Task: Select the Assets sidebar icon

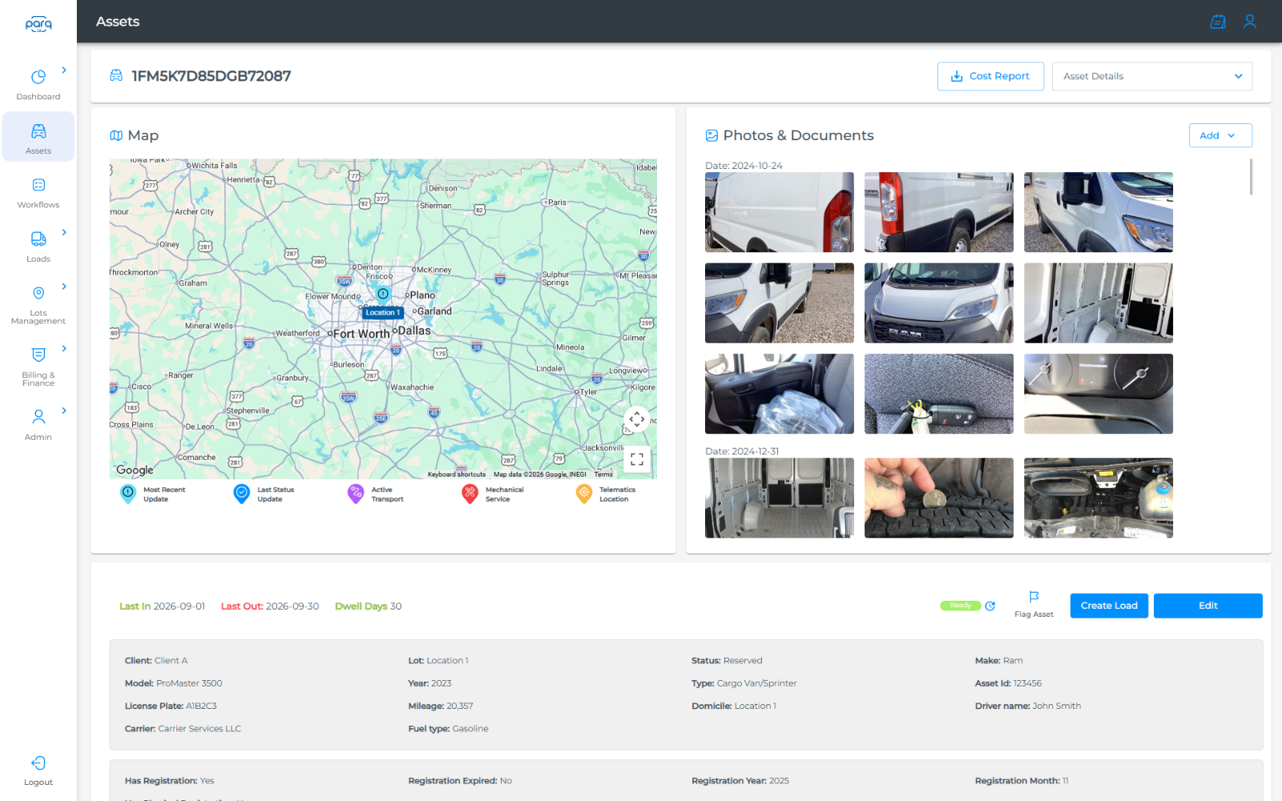Action: click(38, 131)
